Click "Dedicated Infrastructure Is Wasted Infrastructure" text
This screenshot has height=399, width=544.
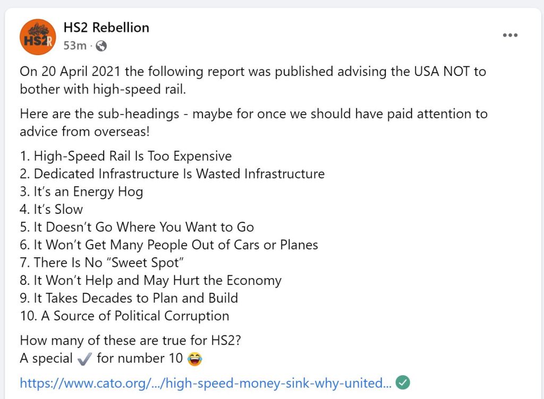click(x=172, y=174)
